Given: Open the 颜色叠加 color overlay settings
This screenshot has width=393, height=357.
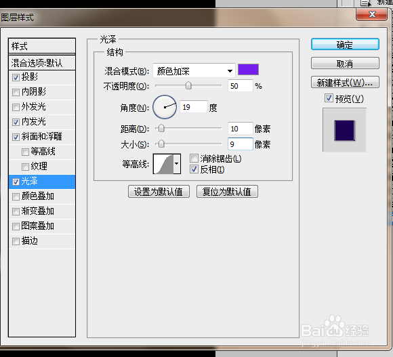Looking at the screenshot, I should coord(37,196).
